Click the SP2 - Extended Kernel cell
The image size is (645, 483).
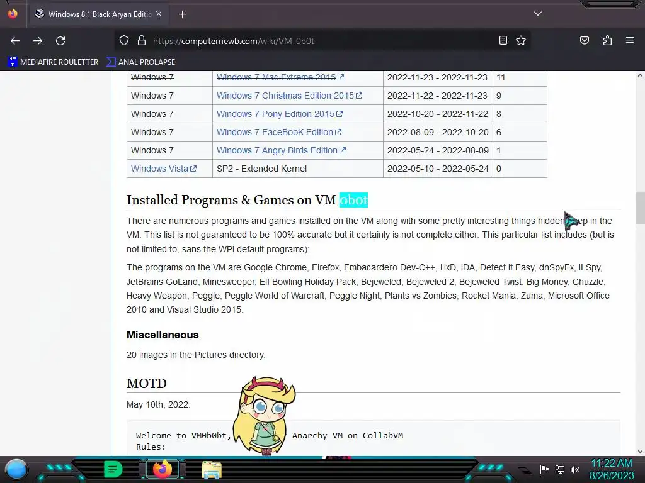pos(298,169)
